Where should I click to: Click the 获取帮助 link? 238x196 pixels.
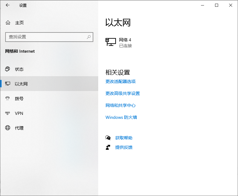[124, 138]
